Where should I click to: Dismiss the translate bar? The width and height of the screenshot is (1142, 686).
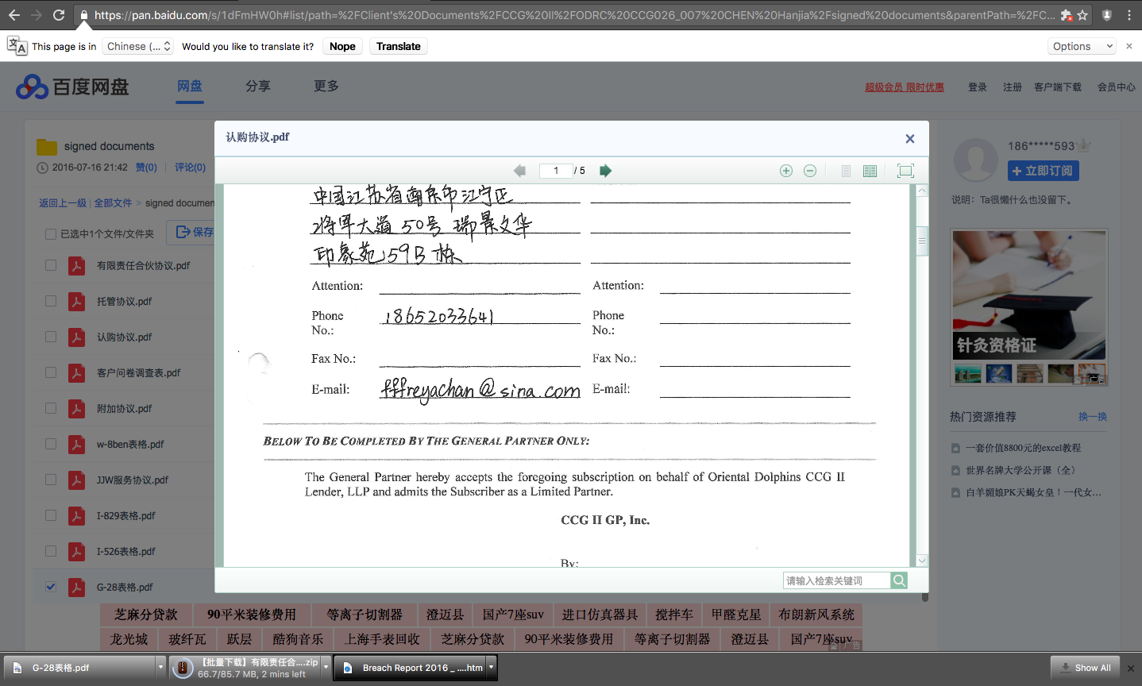click(1129, 46)
